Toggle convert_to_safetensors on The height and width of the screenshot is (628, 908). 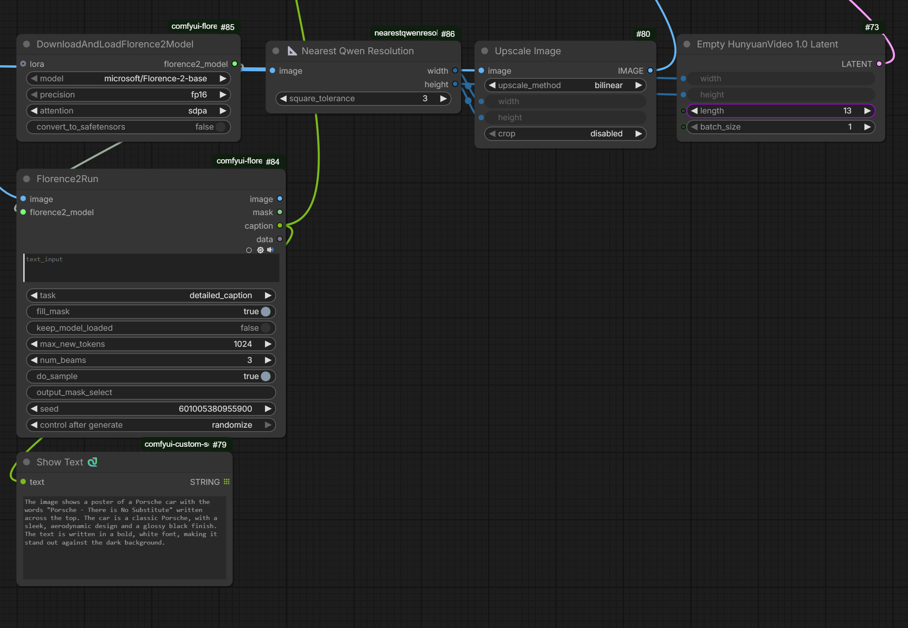220,127
